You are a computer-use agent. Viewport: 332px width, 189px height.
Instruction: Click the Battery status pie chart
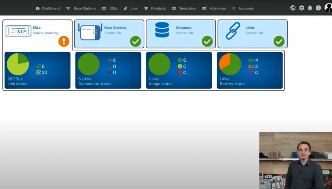pos(230,64)
